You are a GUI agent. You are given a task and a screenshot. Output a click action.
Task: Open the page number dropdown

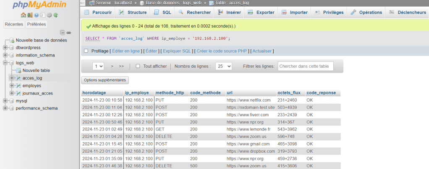99,66
